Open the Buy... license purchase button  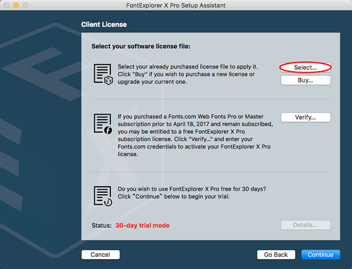[x=306, y=80]
